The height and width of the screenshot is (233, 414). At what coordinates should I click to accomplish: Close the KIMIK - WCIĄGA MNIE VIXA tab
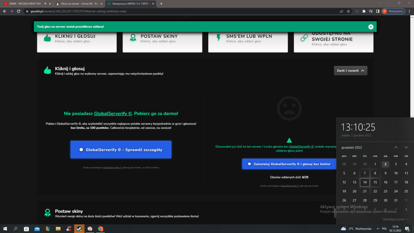point(50,4)
